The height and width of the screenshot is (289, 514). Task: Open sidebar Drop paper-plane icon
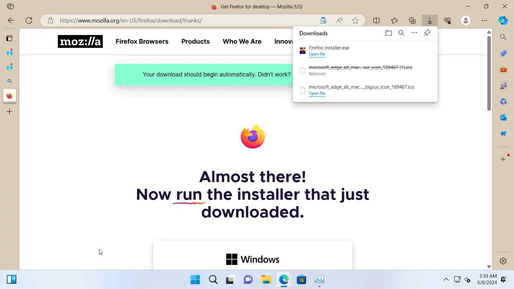click(503, 134)
